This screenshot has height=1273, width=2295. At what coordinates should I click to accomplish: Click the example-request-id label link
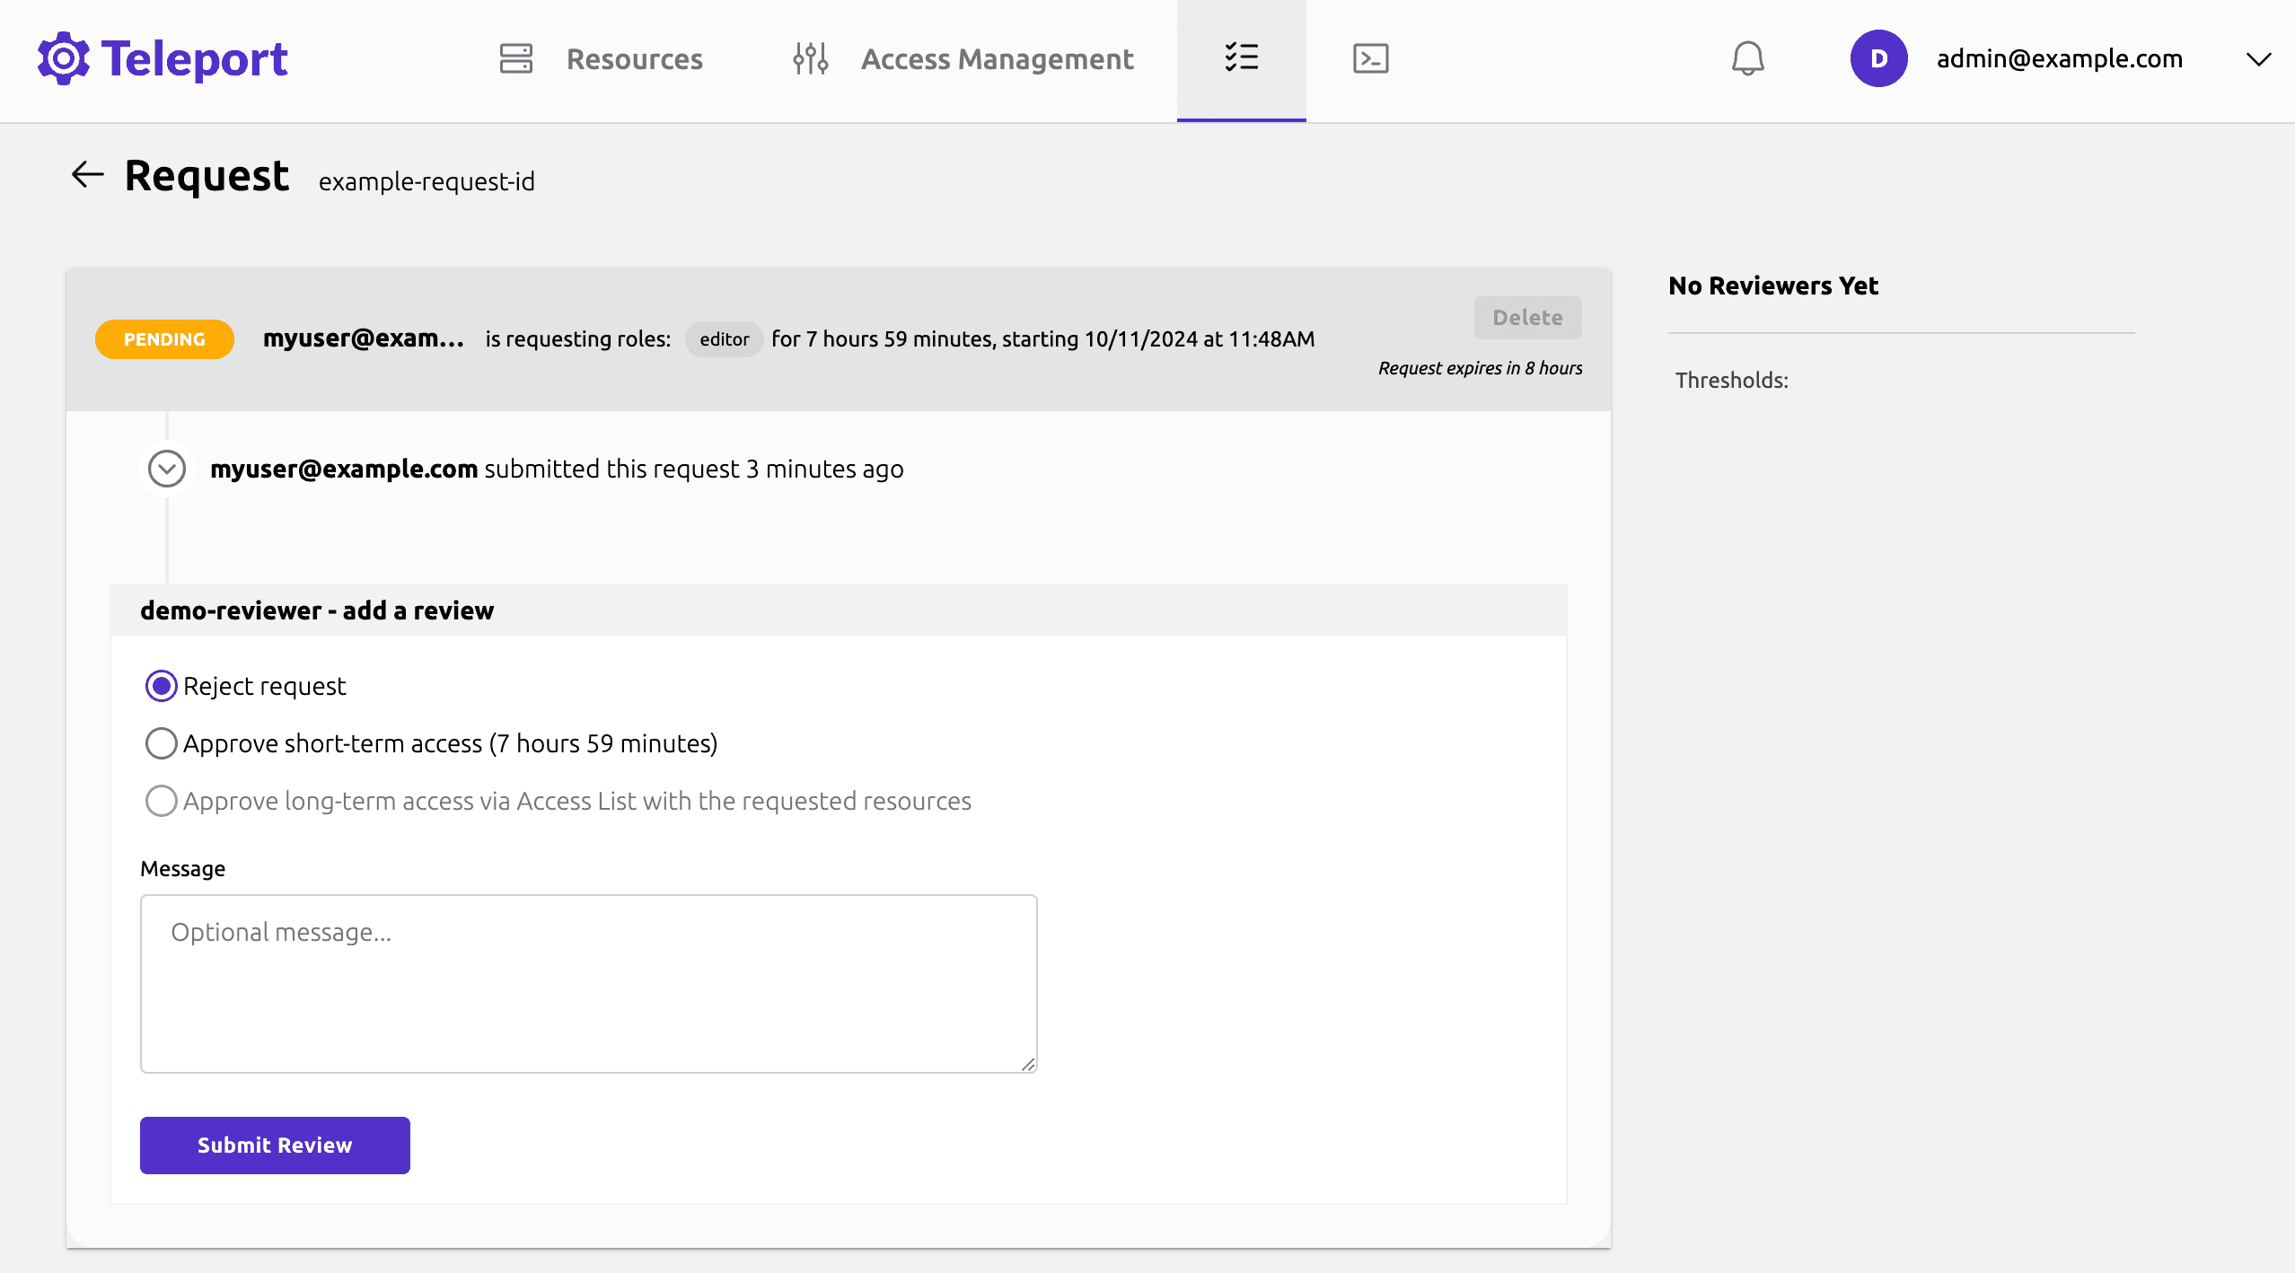426,179
